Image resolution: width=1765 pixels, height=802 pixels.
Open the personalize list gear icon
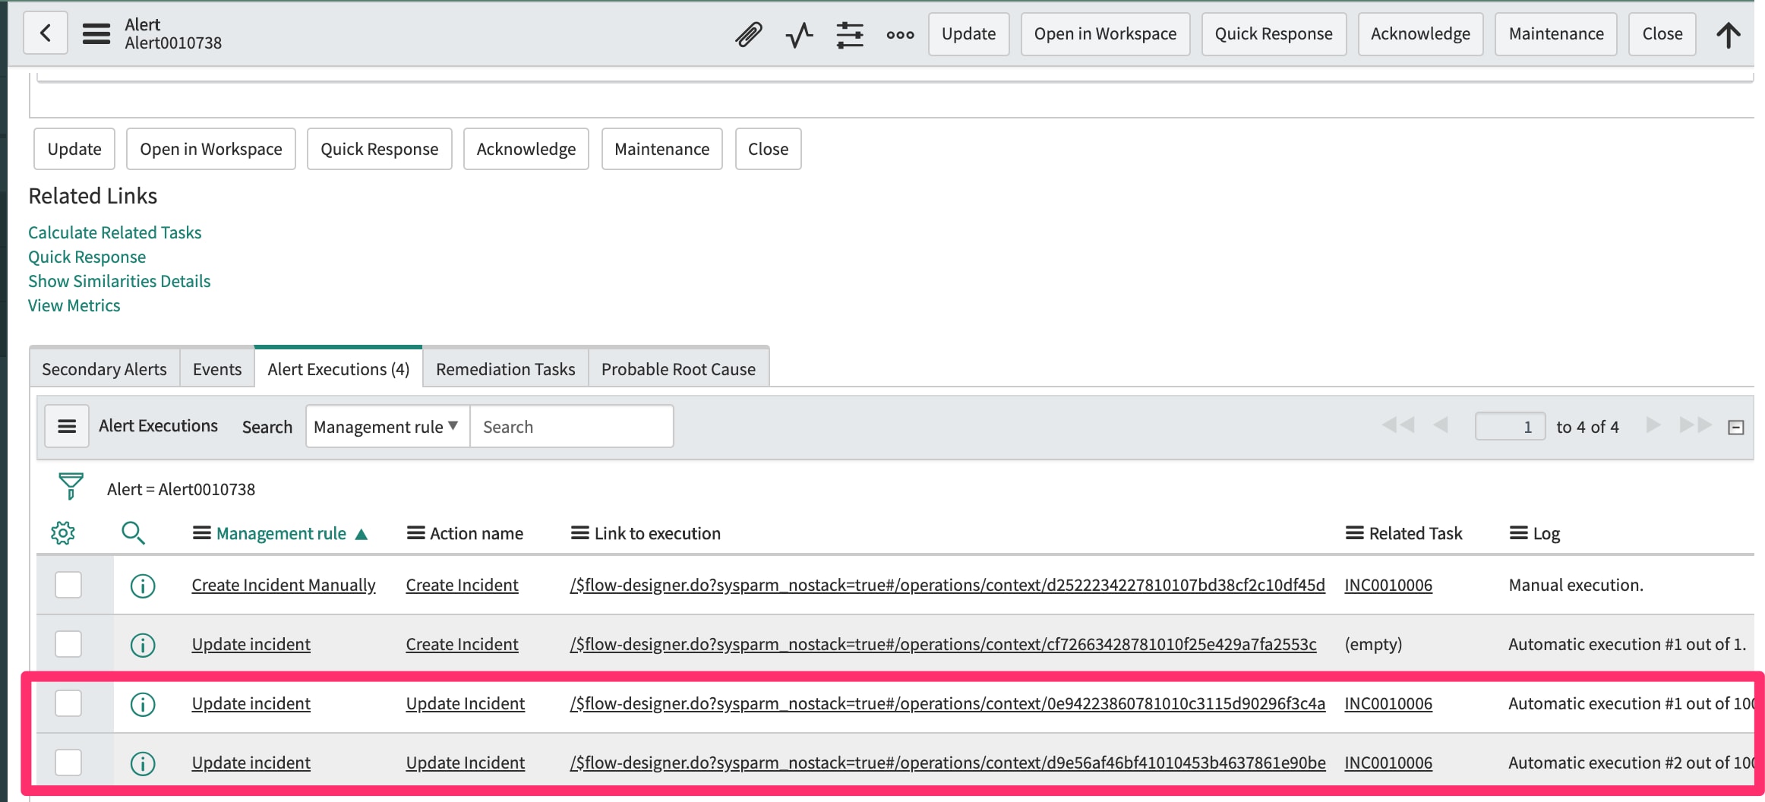pos(63,533)
